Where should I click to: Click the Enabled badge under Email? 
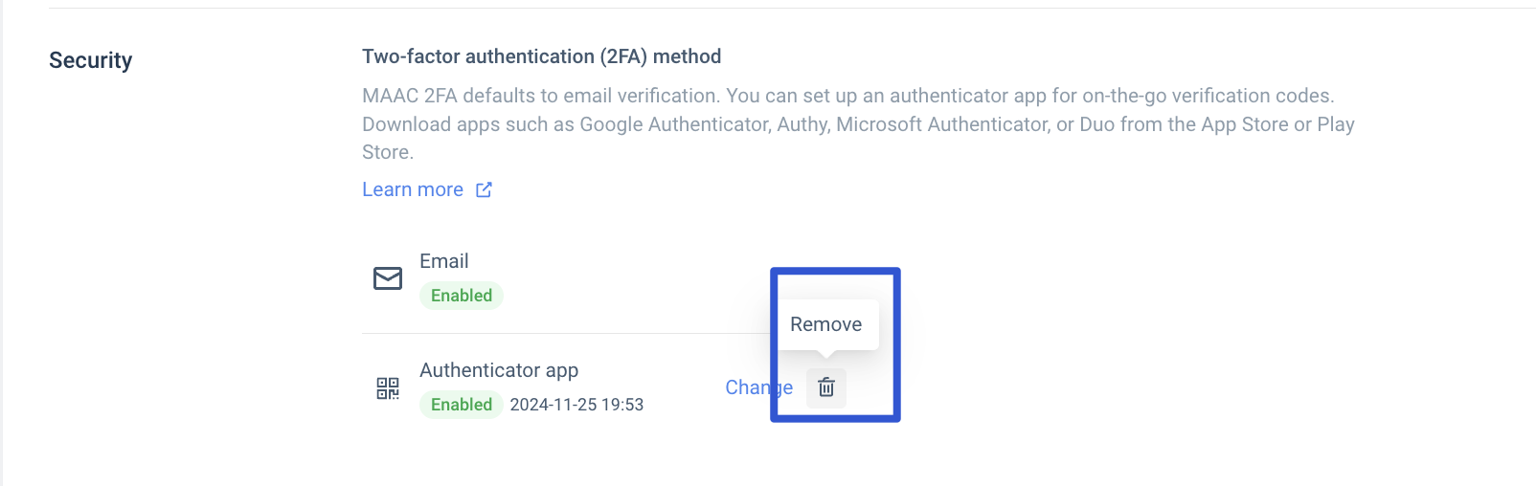click(462, 296)
